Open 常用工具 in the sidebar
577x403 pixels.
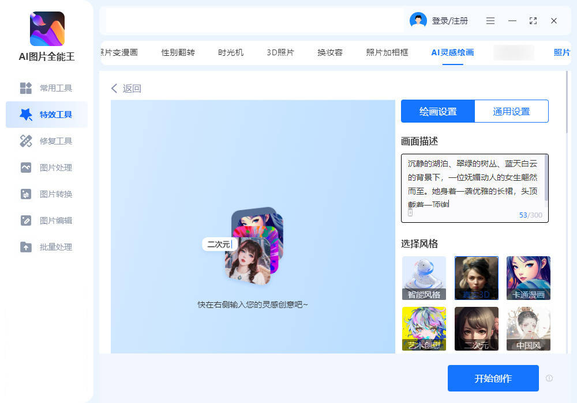click(47, 88)
